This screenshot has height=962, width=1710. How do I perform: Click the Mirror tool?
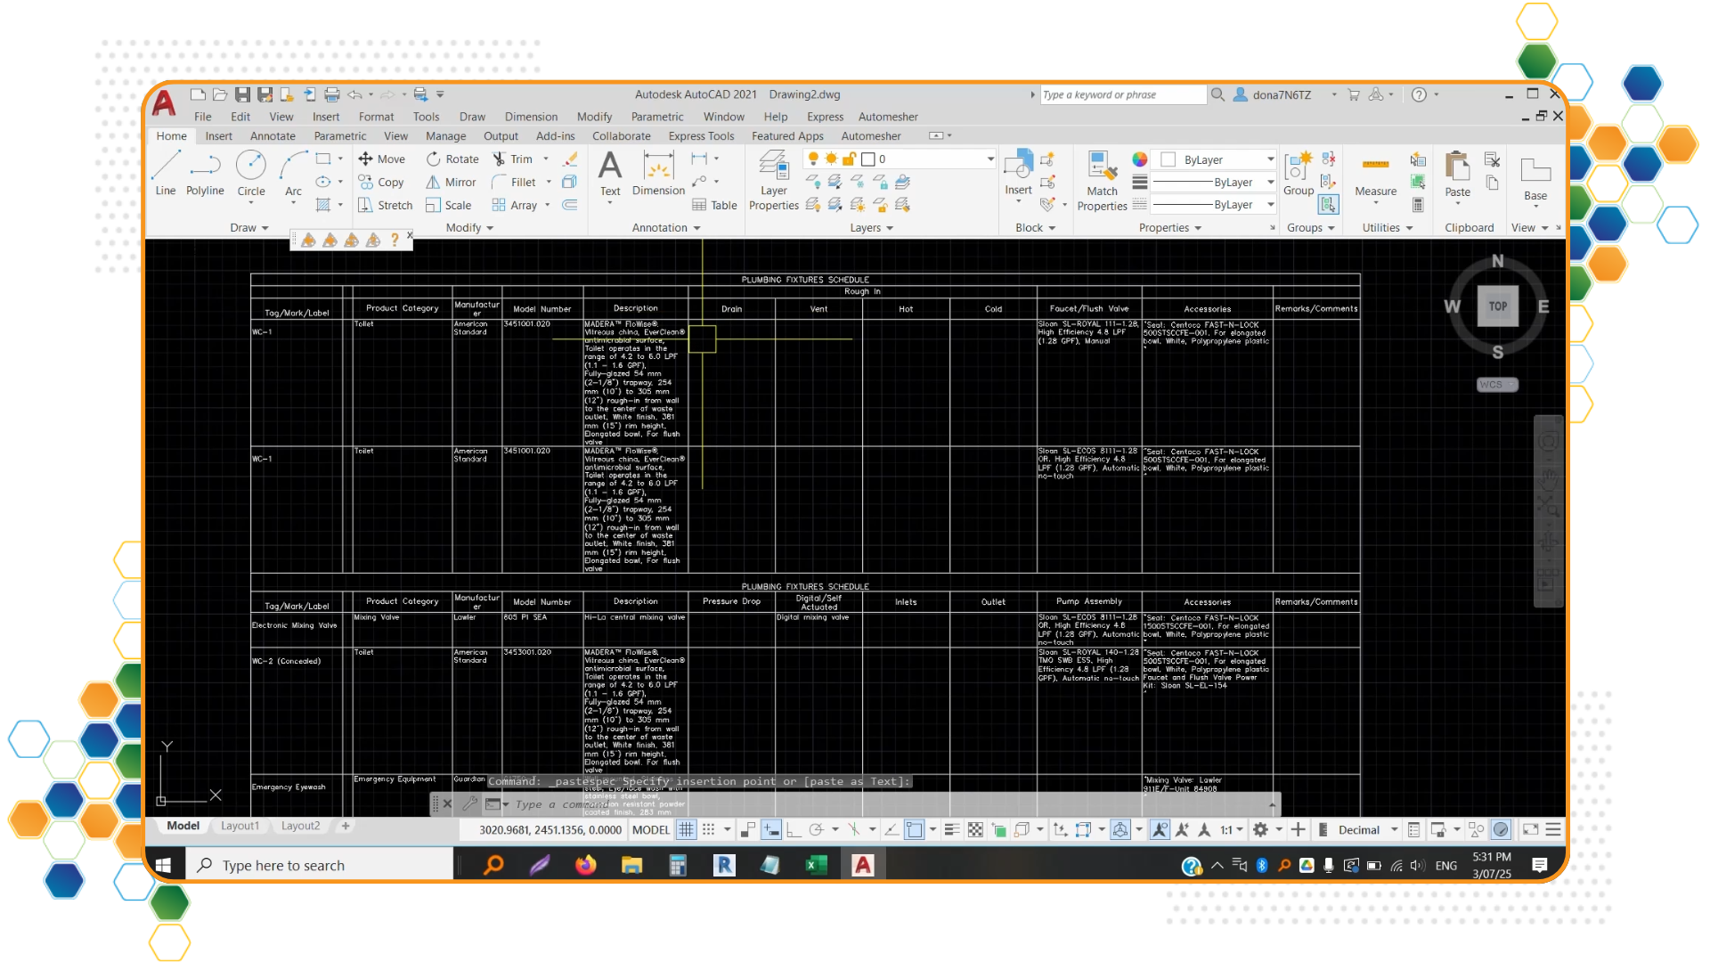pyautogui.click(x=451, y=182)
